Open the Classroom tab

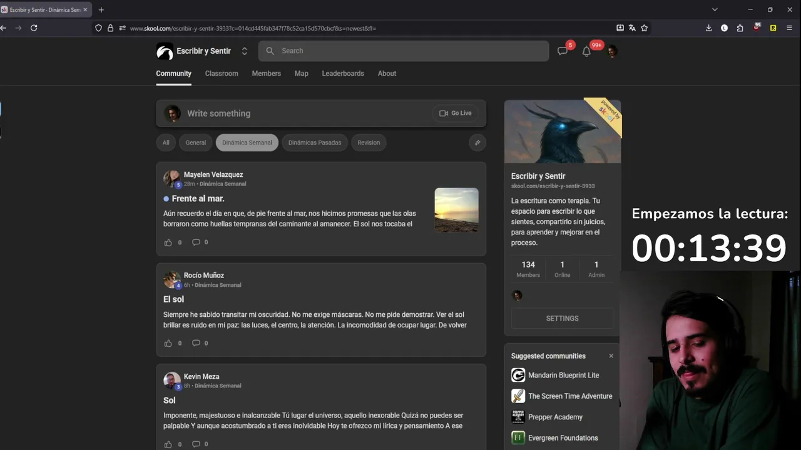point(222,74)
